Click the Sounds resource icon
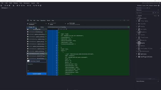The height and width of the screenshot is (90, 161). (x=139, y=24)
